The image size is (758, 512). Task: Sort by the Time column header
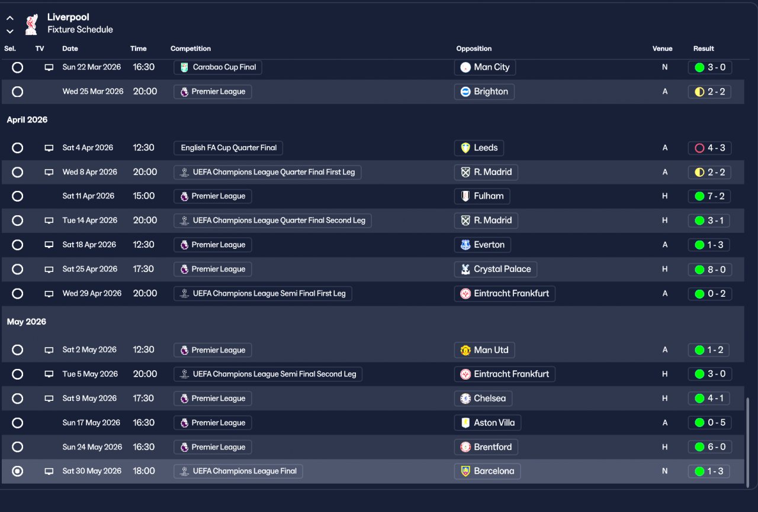pos(139,48)
